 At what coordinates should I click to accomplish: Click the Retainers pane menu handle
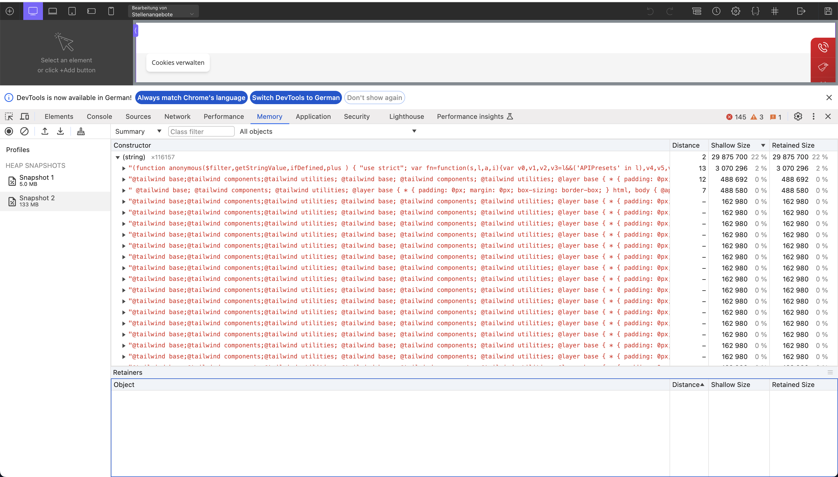830,373
